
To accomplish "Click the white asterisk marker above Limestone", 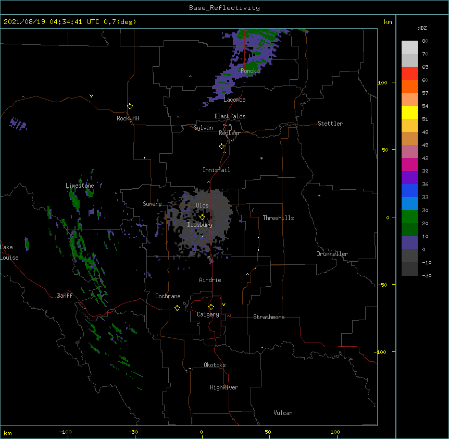I will pos(80,180).
